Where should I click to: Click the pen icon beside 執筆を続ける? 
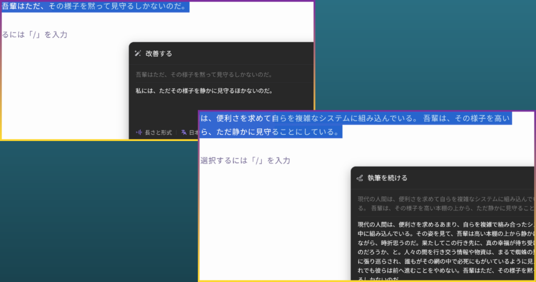(360, 178)
